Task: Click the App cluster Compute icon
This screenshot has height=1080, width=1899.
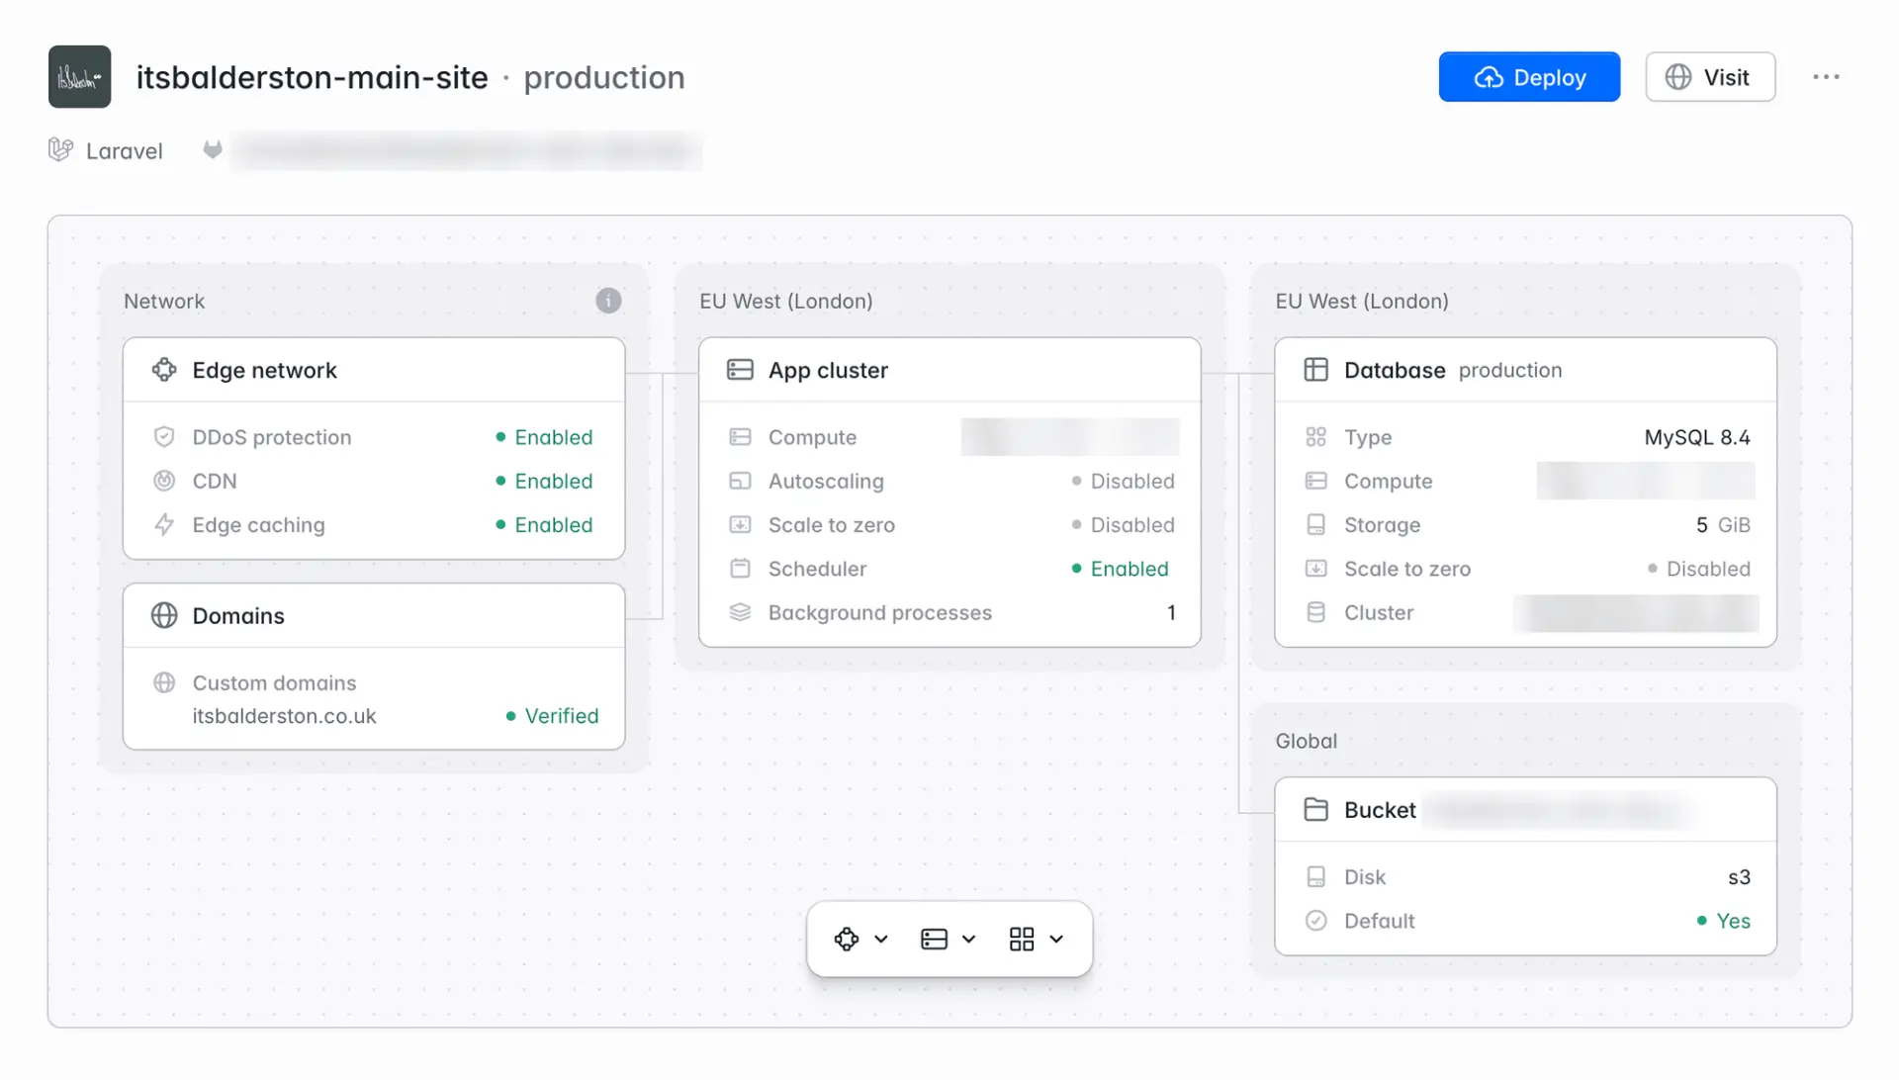Action: [740, 437]
